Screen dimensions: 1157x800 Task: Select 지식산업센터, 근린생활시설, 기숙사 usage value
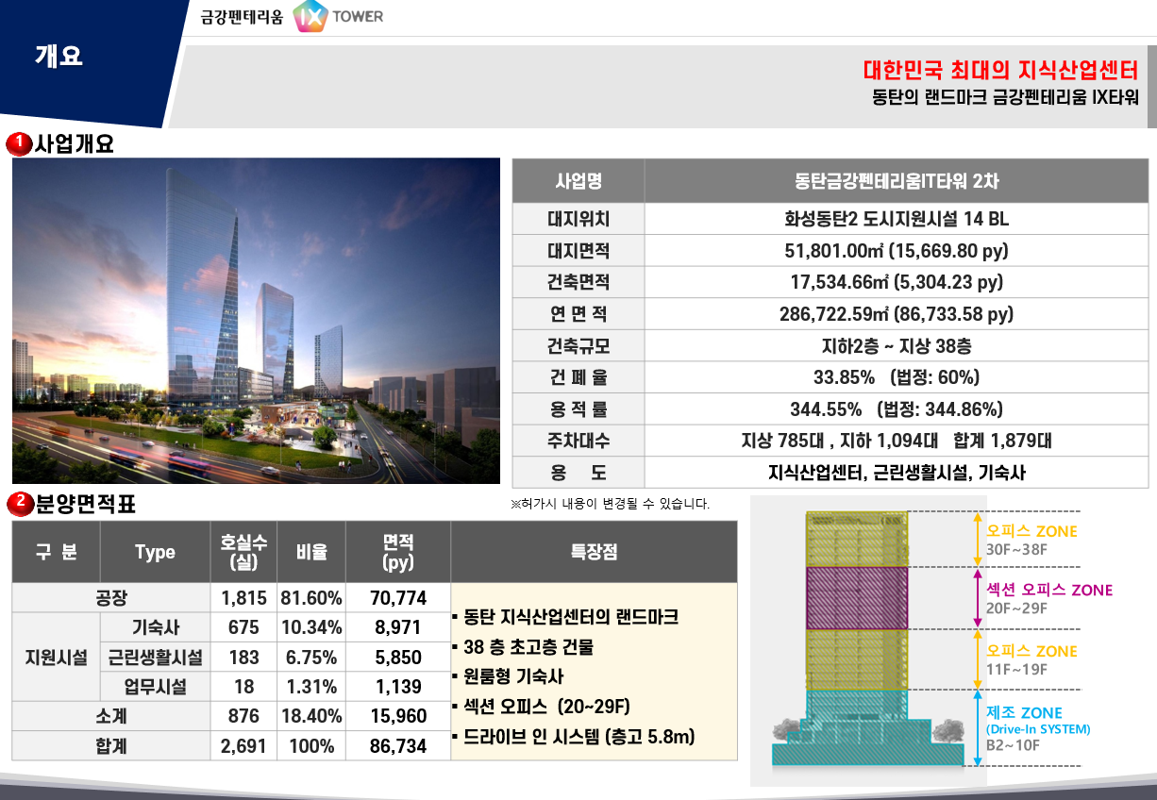pos(897,472)
